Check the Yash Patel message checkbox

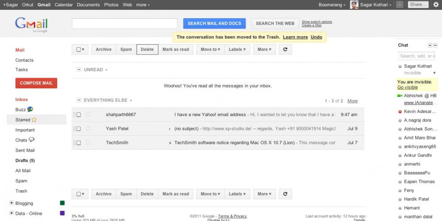click(x=79, y=129)
